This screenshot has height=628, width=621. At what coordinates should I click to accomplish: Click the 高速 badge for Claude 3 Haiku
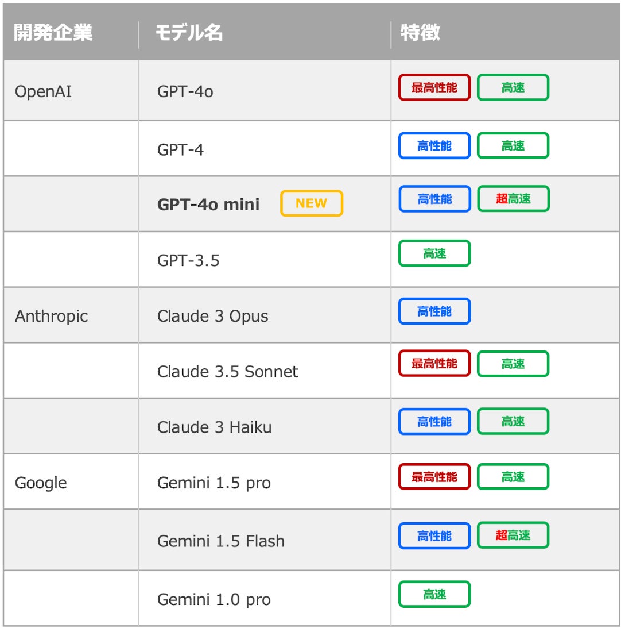click(513, 422)
